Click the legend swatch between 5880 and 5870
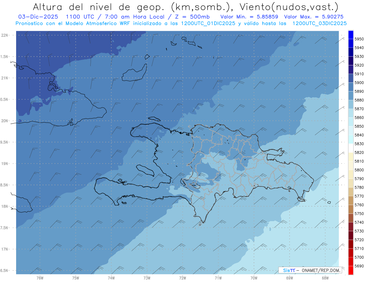365x282 pixels. pyautogui.click(x=351, y=104)
